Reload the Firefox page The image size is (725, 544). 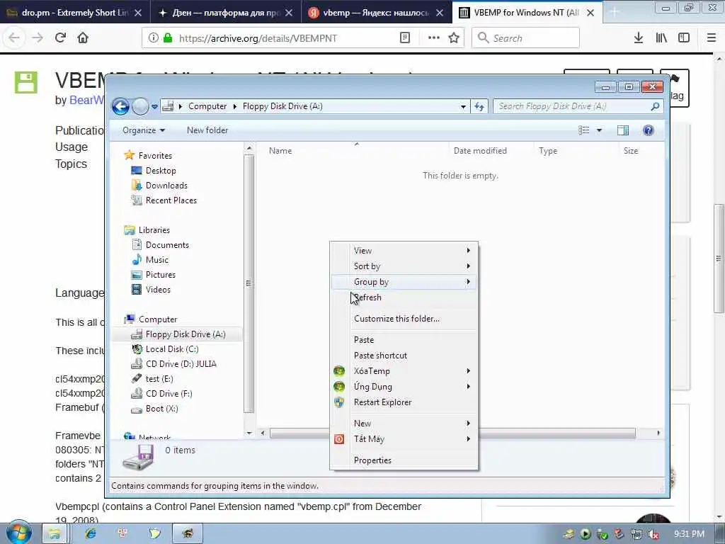(60, 38)
